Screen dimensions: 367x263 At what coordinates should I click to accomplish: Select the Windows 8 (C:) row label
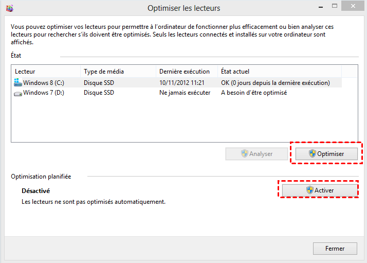(x=44, y=83)
